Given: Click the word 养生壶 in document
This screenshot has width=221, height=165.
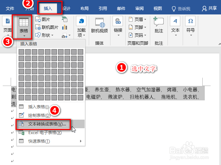Looking at the screenshot, I should point(102,89).
